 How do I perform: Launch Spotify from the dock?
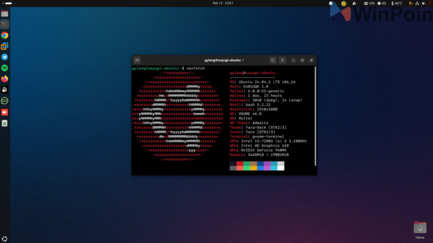click(x=5, y=68)
